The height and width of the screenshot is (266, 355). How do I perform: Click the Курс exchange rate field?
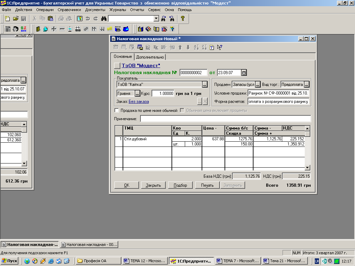(163, 94)
